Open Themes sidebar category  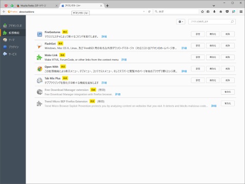tap(13, 40)
